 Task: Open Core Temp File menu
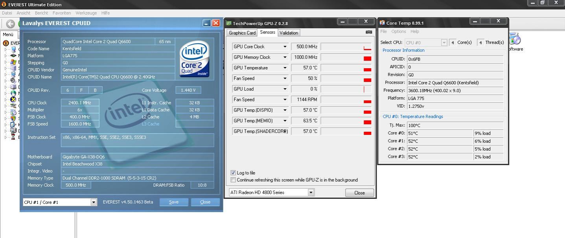point(383,31)
